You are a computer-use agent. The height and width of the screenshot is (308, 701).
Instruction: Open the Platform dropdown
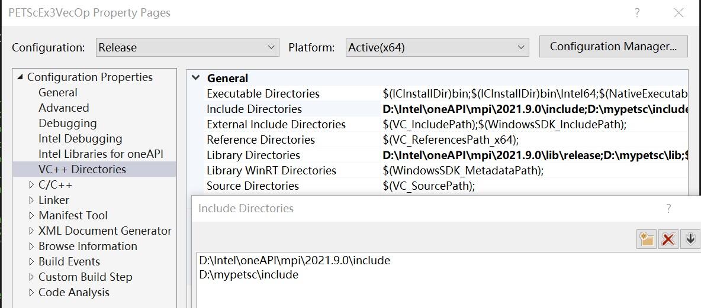(x=437, y=47)
